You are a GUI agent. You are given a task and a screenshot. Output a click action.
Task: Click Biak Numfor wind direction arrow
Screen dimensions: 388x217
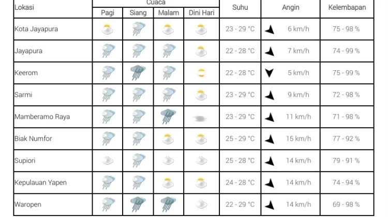(270, 139)
